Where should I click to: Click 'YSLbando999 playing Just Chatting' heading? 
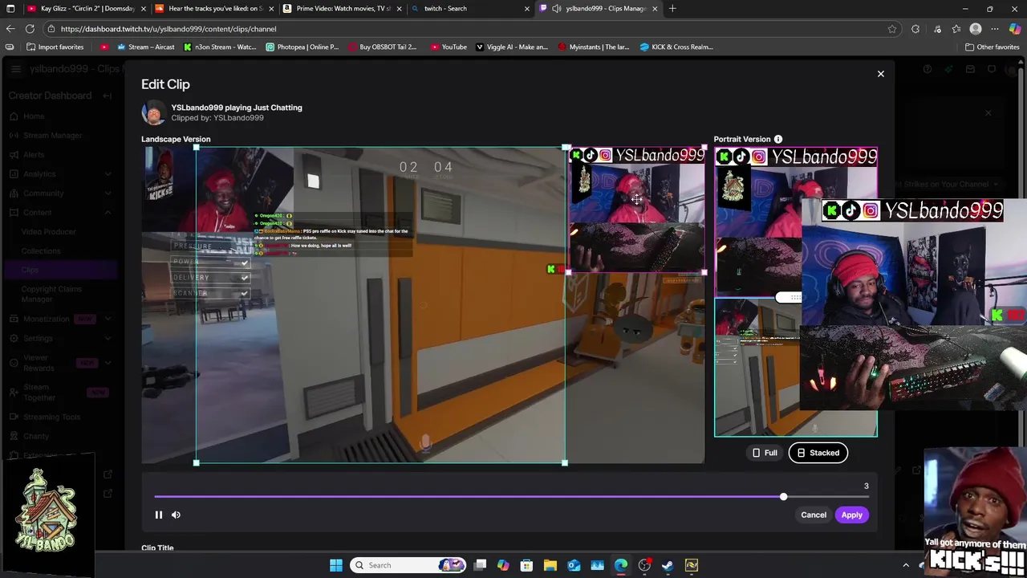tap(237, 108)
